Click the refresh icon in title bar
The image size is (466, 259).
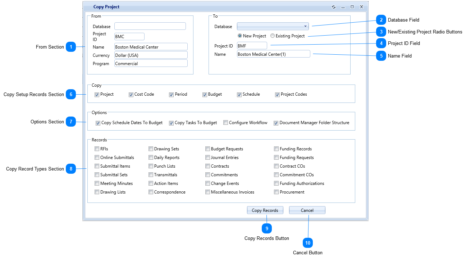[x=334, y=7]
